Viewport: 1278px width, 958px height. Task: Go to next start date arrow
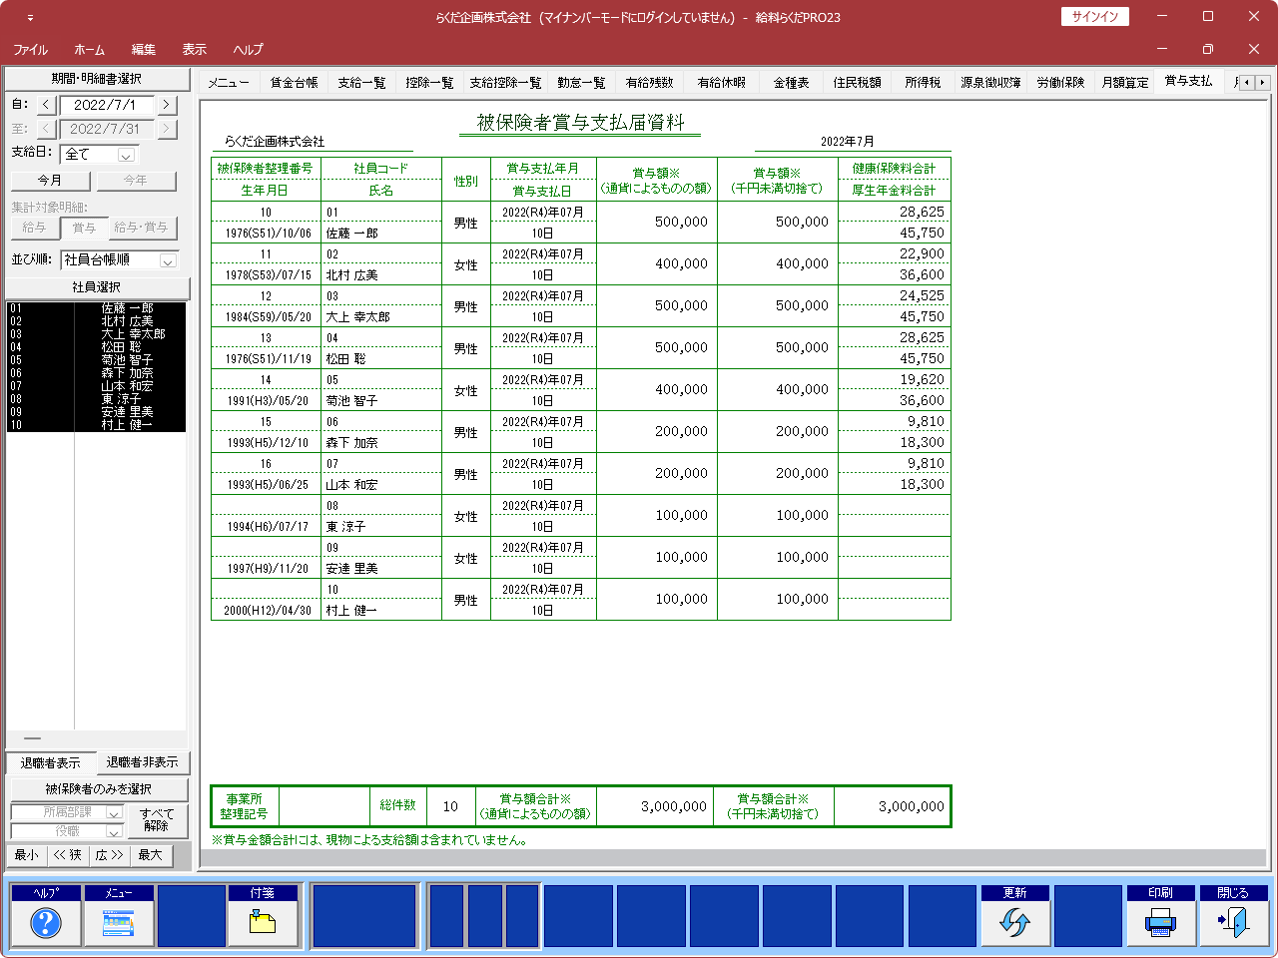point(167,105)
